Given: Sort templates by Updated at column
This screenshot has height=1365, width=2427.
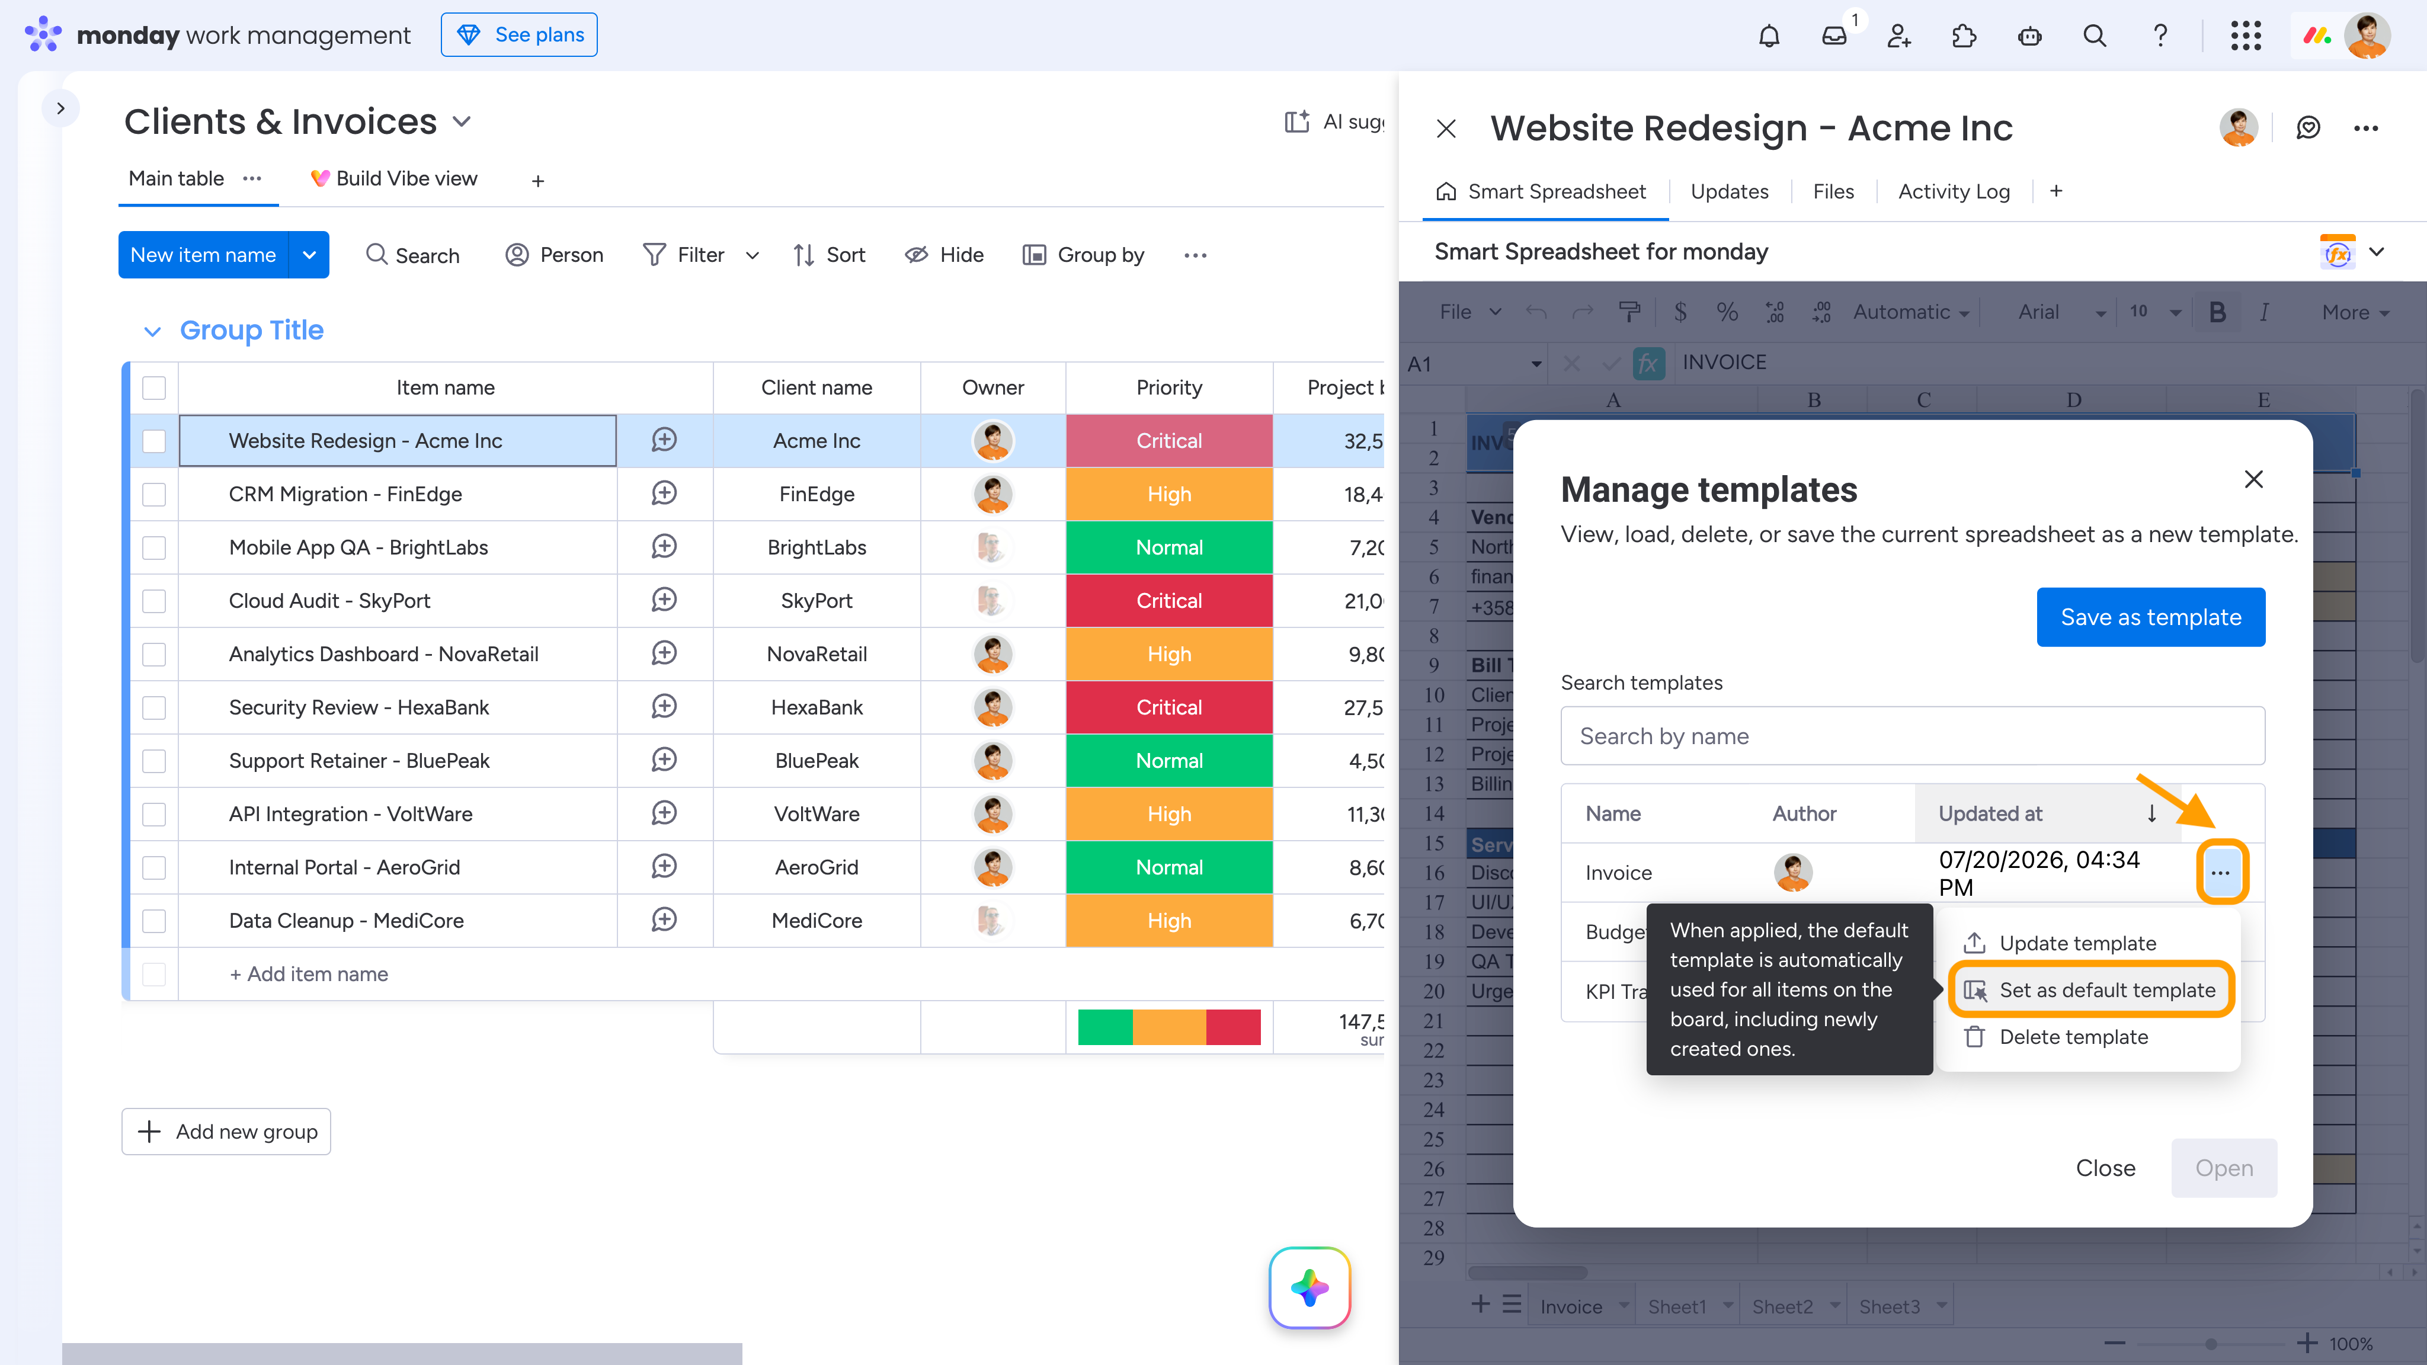Looking at the screenshot, I should coord(2047,813).
